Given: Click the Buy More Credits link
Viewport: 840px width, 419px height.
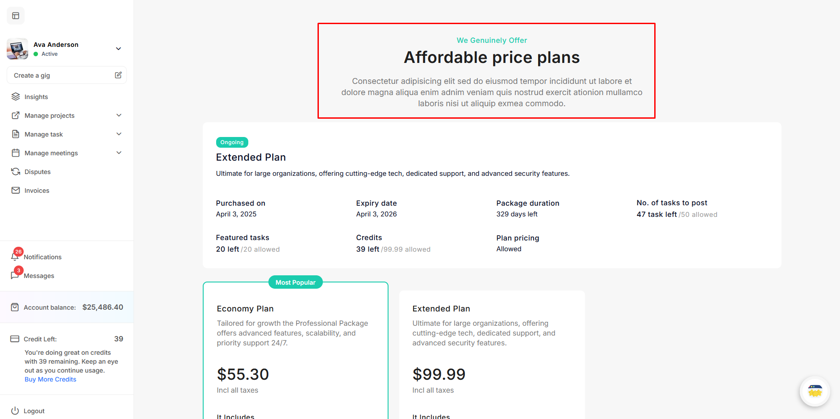Looking at the screenshot, I should pyautogui.click(x=50, y=379).
